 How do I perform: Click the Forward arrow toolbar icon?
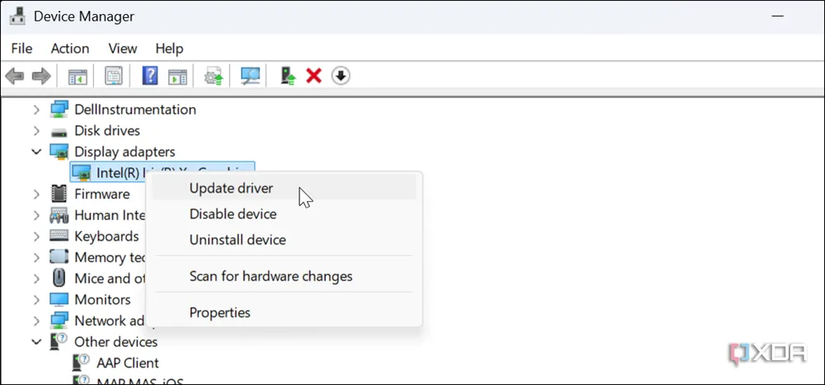click(41, 77)
